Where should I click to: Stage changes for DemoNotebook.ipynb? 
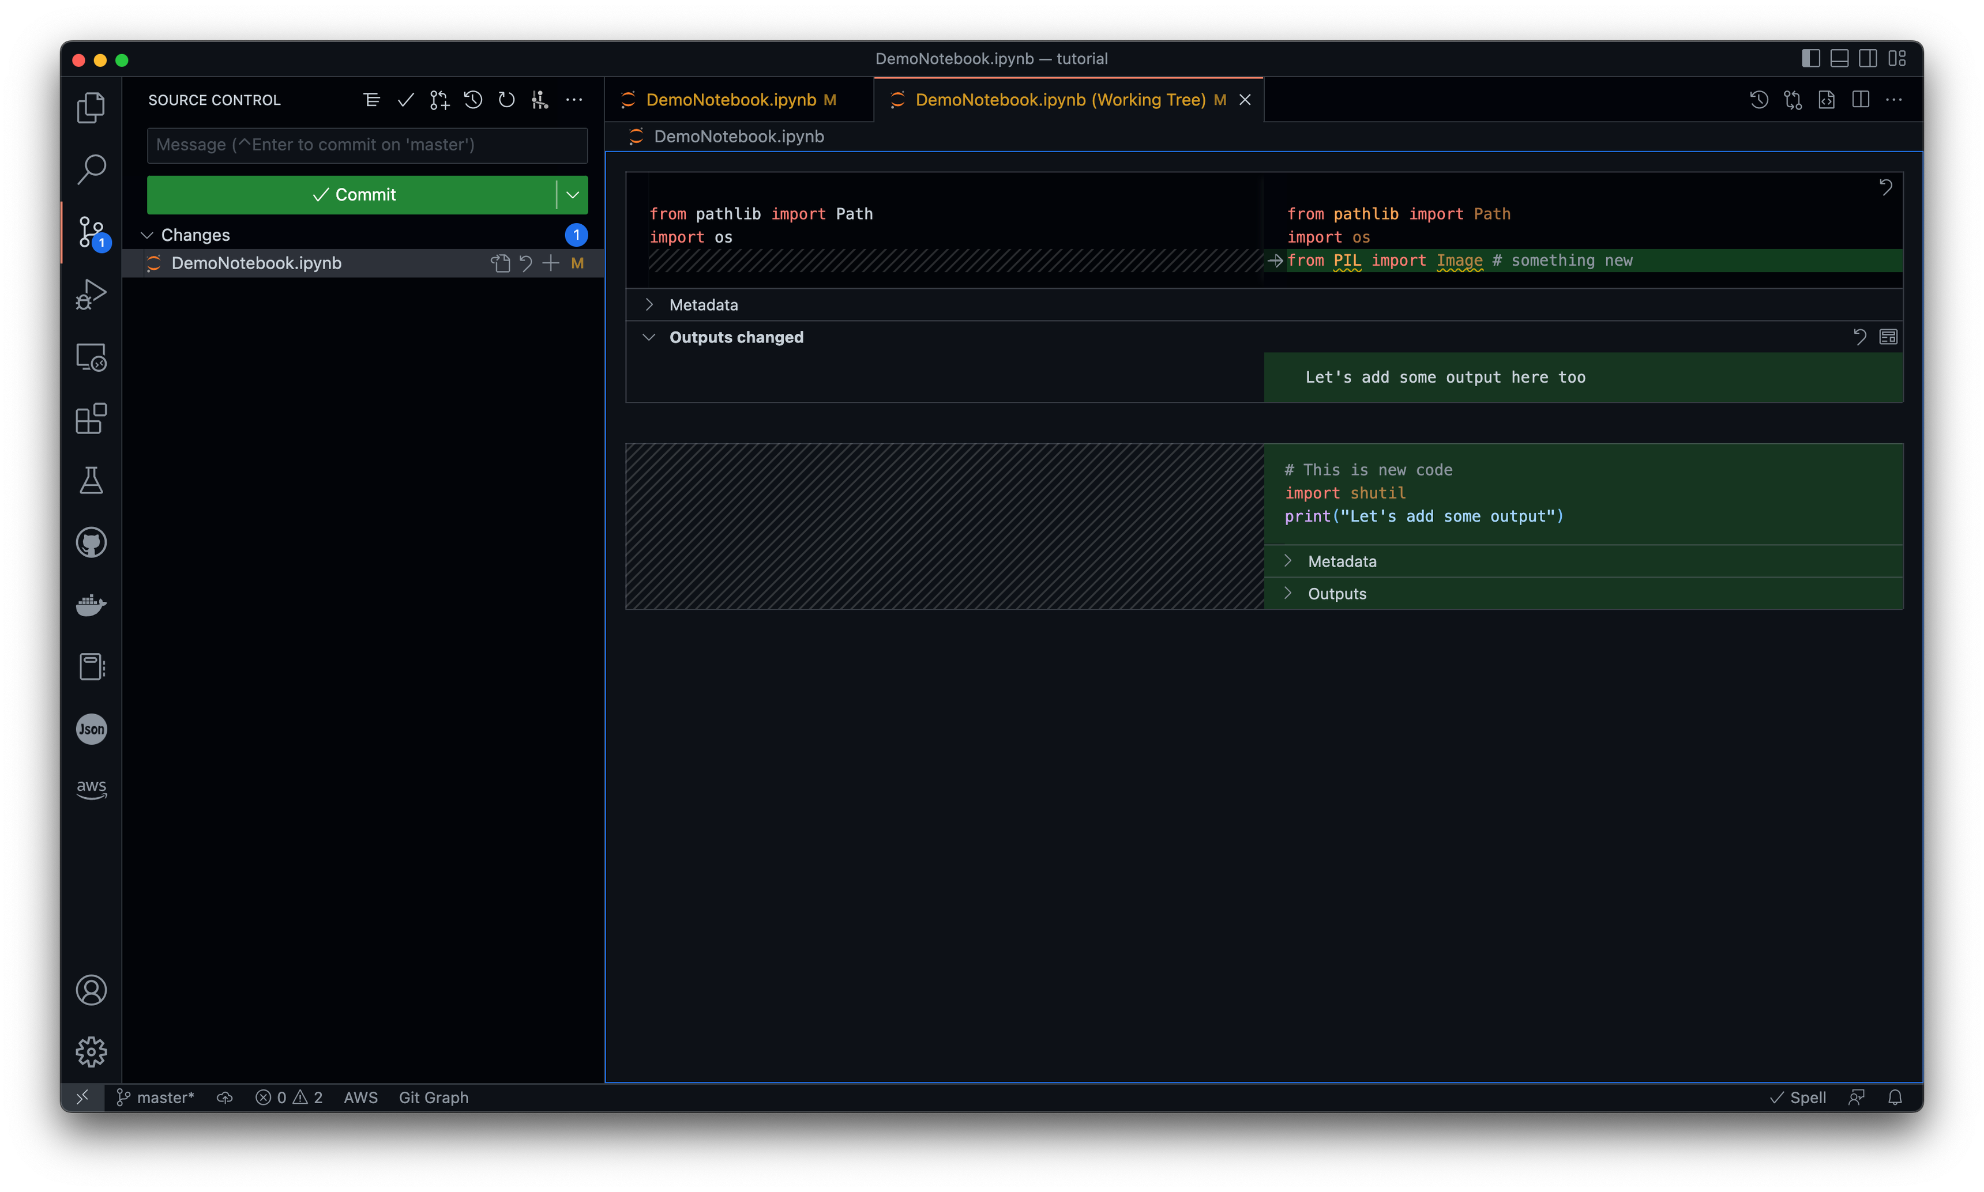point(550,263)
